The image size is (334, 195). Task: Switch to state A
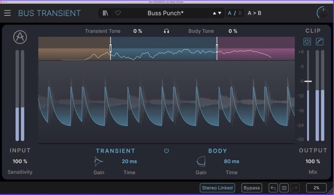(x=230, y=13)
